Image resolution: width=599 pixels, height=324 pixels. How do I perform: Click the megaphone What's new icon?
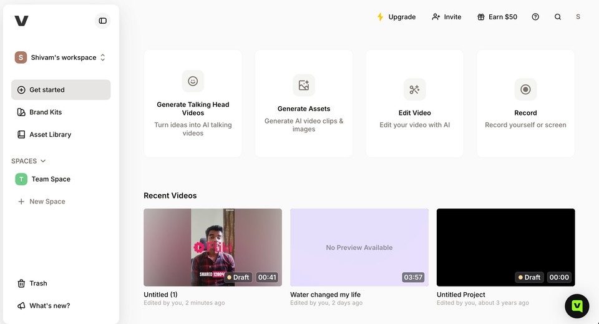[x=21, y=306]
